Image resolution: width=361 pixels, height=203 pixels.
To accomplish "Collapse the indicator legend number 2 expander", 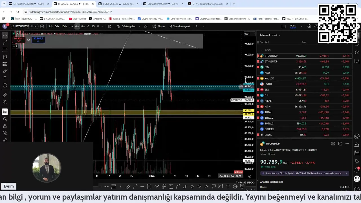I will [14, 46].
